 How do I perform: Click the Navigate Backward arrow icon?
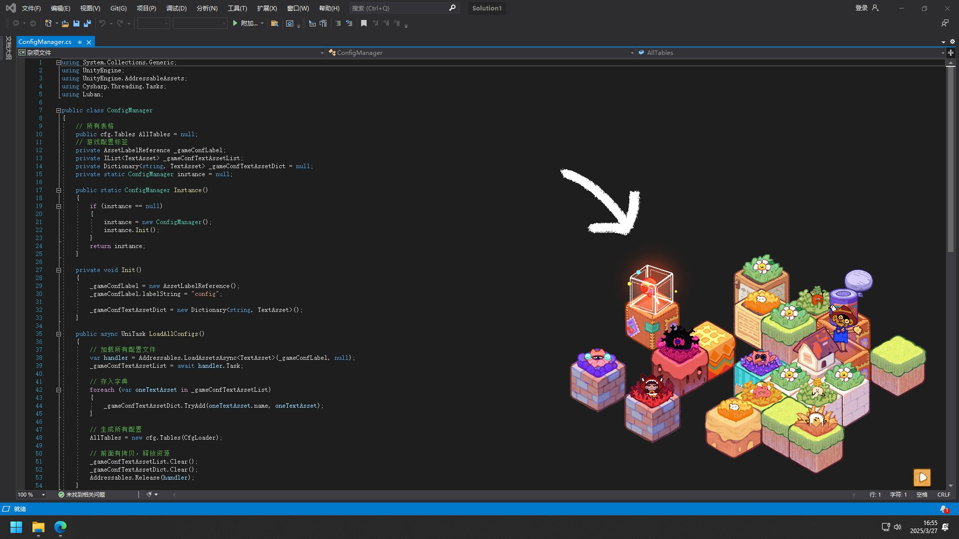coord(15,23)
